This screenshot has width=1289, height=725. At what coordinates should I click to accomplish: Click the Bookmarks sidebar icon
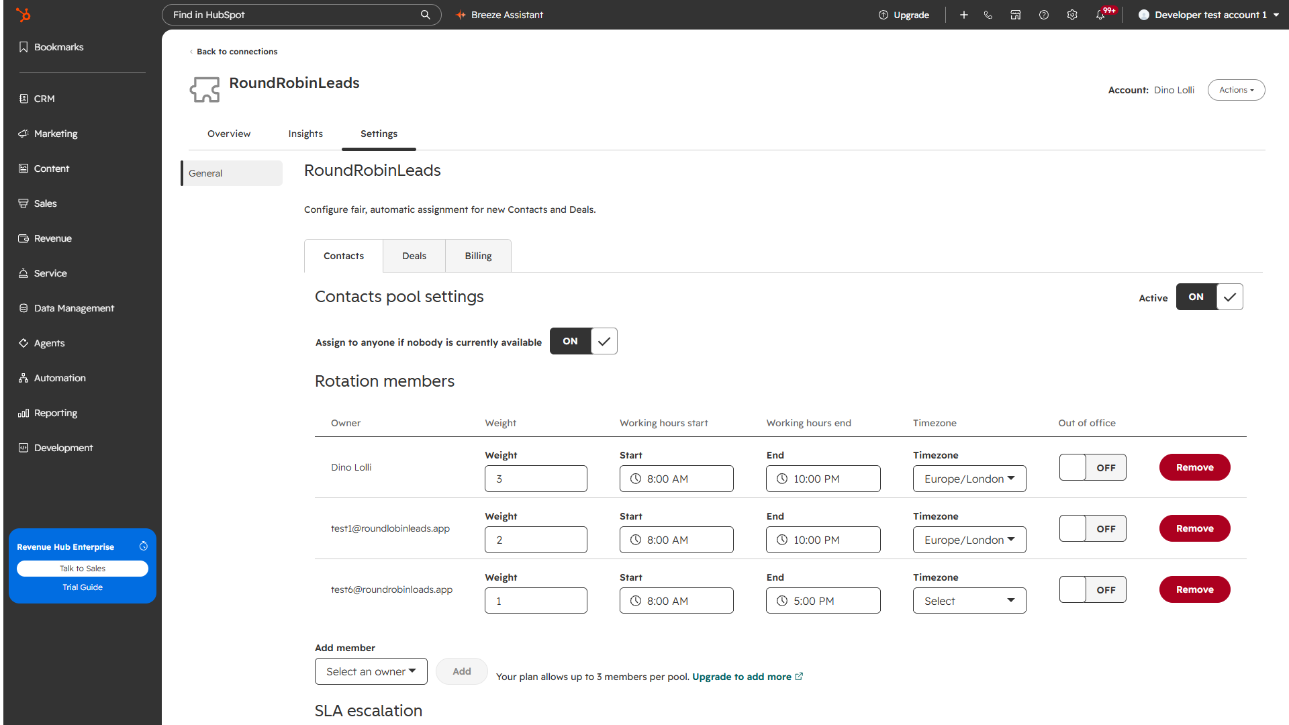tap(23, 47)
